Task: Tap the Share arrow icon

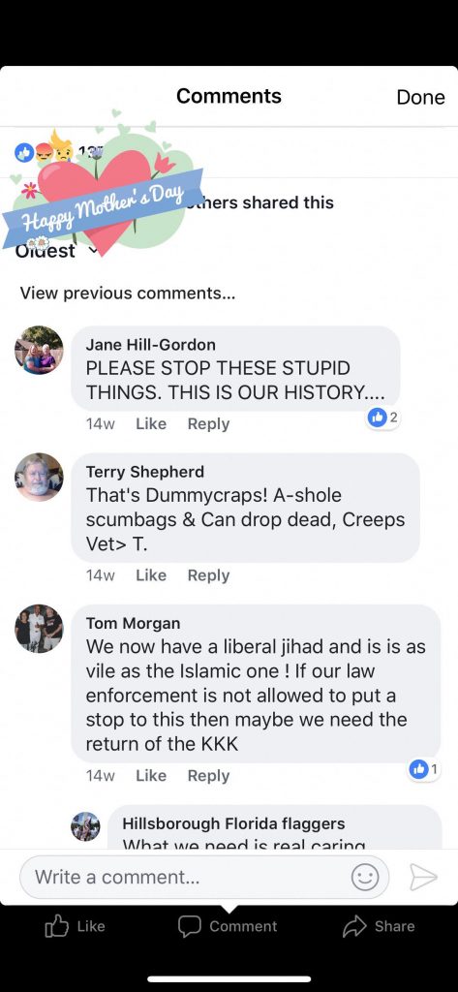Action: (354, 926)
